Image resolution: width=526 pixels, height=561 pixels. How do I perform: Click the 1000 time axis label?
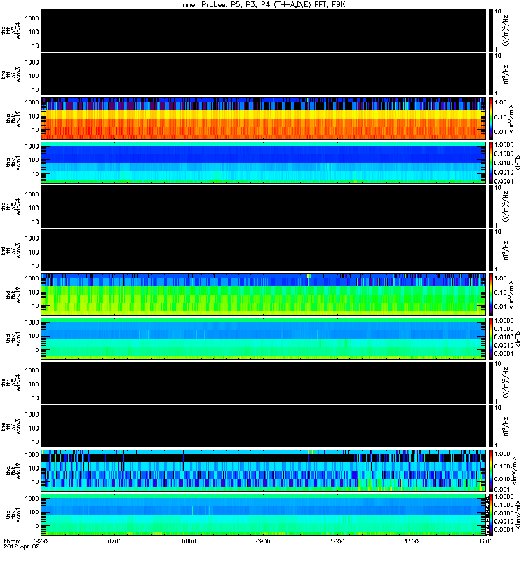337,541
